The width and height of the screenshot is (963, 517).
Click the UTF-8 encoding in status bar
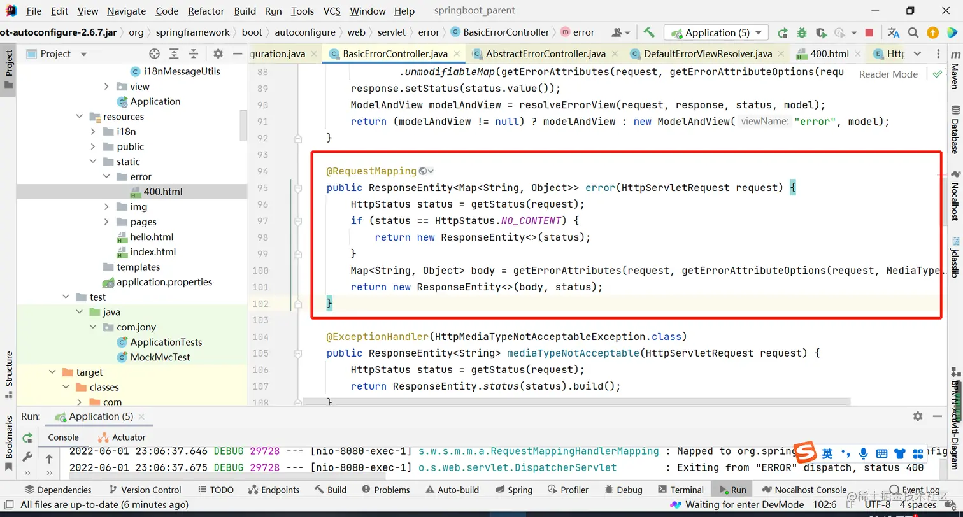pos(877,505)
